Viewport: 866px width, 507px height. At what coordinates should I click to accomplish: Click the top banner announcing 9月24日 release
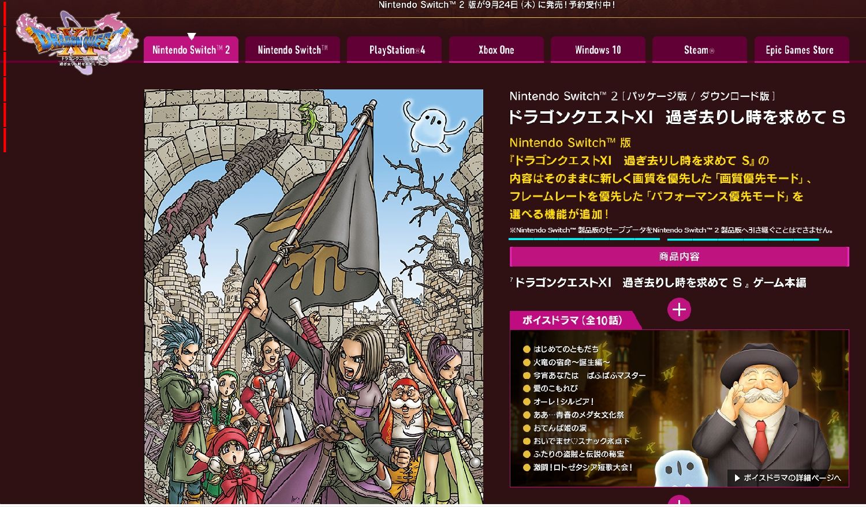(x=497, y=5)
